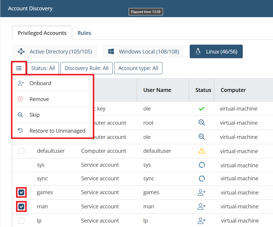Click the list actions menu icon
273x227 pixels.
[19, 68]
